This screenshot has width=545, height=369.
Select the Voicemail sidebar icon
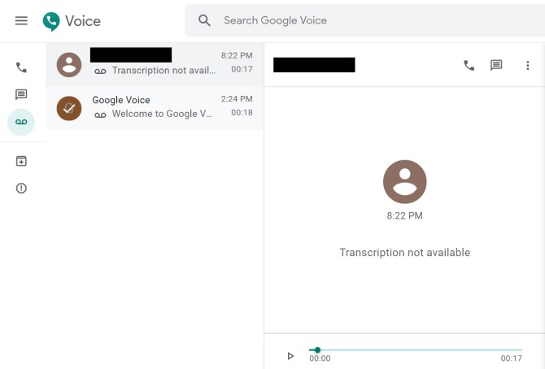pyautogui.click(x=21, y=122)
